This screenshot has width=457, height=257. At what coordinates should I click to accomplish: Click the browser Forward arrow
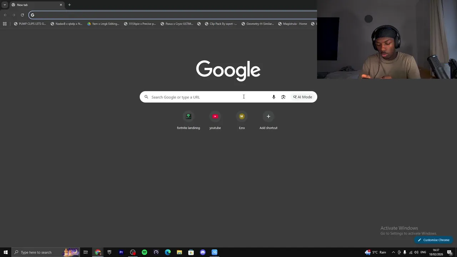pos(14,15)
